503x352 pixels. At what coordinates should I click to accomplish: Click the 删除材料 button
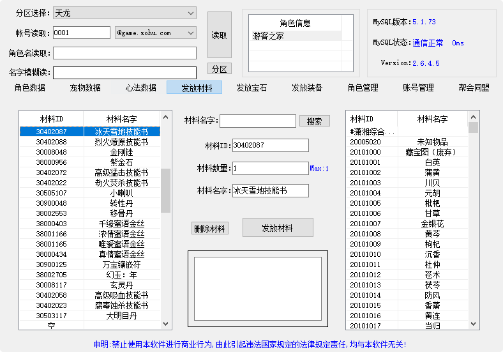209,229
